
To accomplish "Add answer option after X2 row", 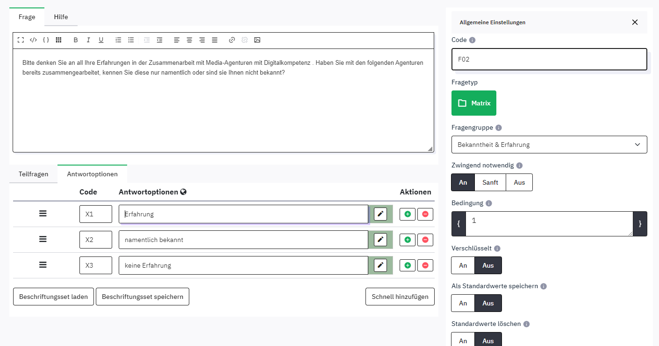I will coord(408,240).
